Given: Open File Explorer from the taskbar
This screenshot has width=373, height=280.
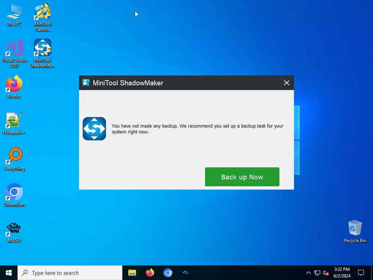Looking at the screenshot, I should click(132, 273).
